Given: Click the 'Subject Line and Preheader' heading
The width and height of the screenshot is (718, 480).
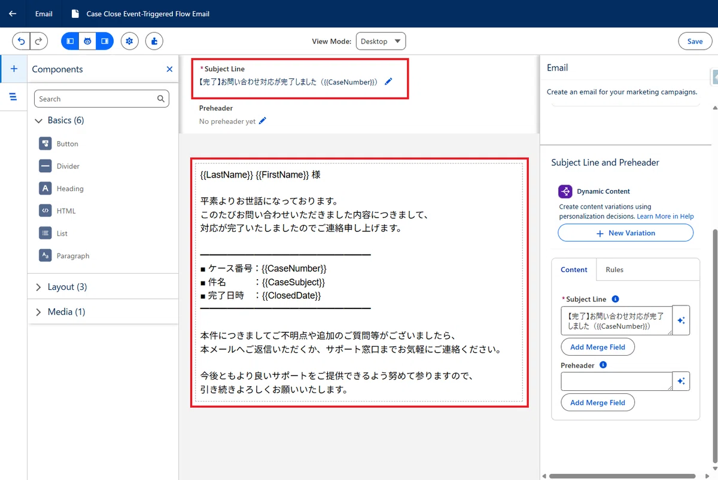Looking at the screenshot, I should click(x=605, y=163).
